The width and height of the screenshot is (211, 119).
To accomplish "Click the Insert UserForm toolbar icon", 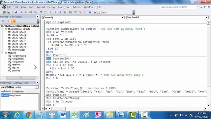I will 9,12.
